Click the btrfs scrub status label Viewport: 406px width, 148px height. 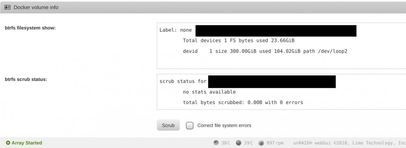click(26, 80)
